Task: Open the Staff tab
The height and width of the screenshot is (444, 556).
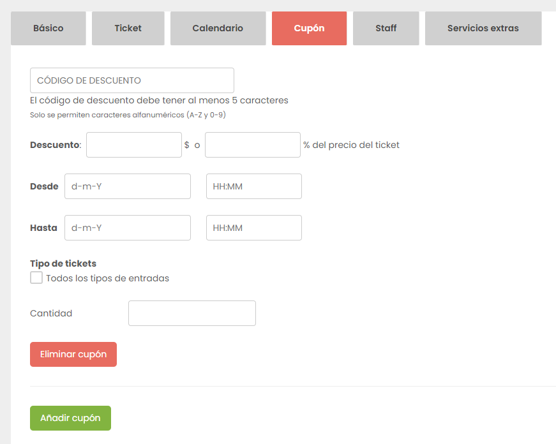Action: pyautogui.click(x=386, y=28)
